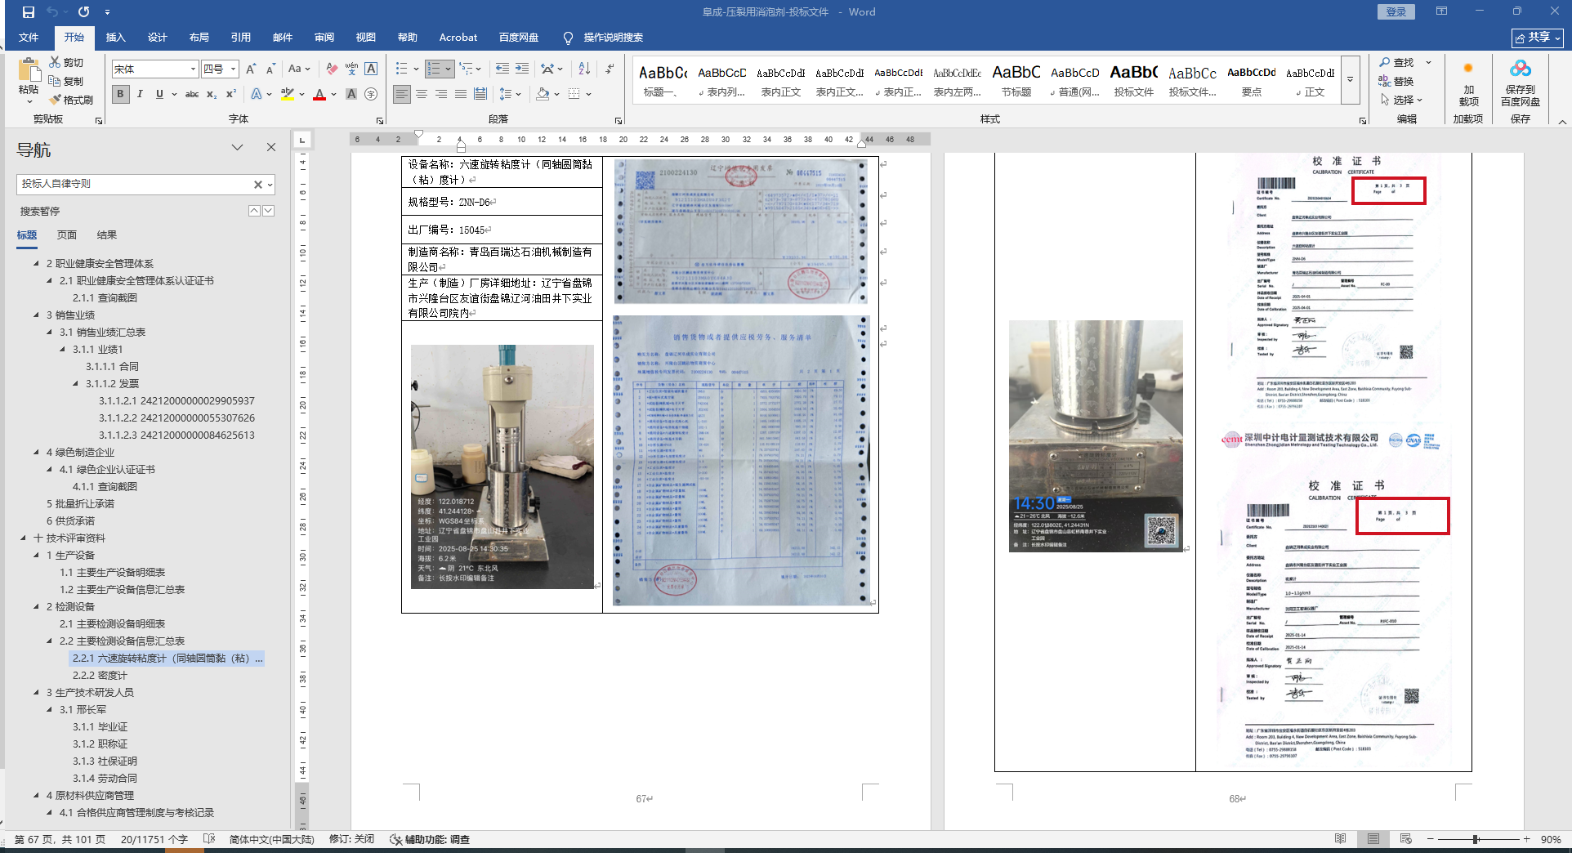Toggle the bullet list button
The image size is (1572, 853).
(401, 69)
